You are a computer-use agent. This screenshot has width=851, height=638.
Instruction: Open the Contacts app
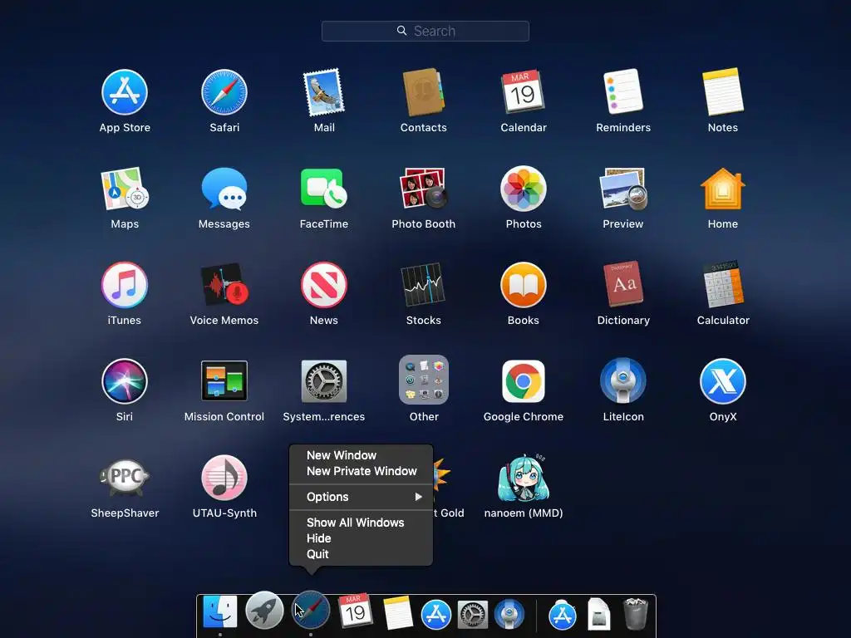click(423, 92)
